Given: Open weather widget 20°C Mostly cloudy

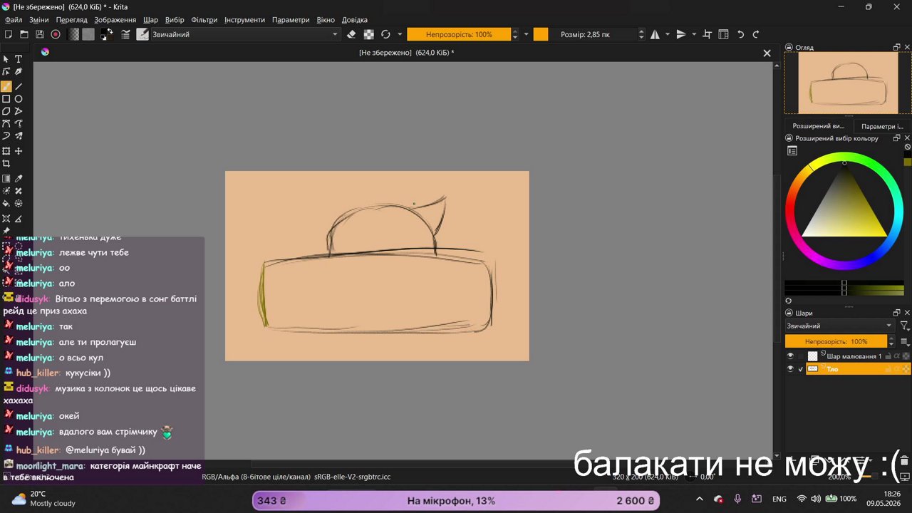Looking at the screenshot, I should pyautogui.click(x=43, y=499).
